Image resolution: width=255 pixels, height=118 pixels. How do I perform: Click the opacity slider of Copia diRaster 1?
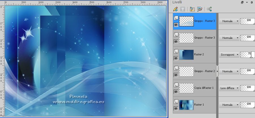(248, 88)
